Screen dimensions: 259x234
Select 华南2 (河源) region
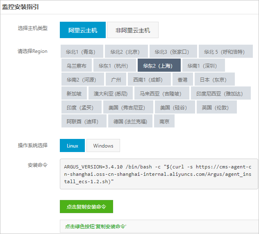pos(83,79)
